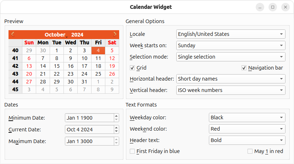Click the October month button in header
Viewport: 294px width, 164px height.
click(x=55, y=35)
